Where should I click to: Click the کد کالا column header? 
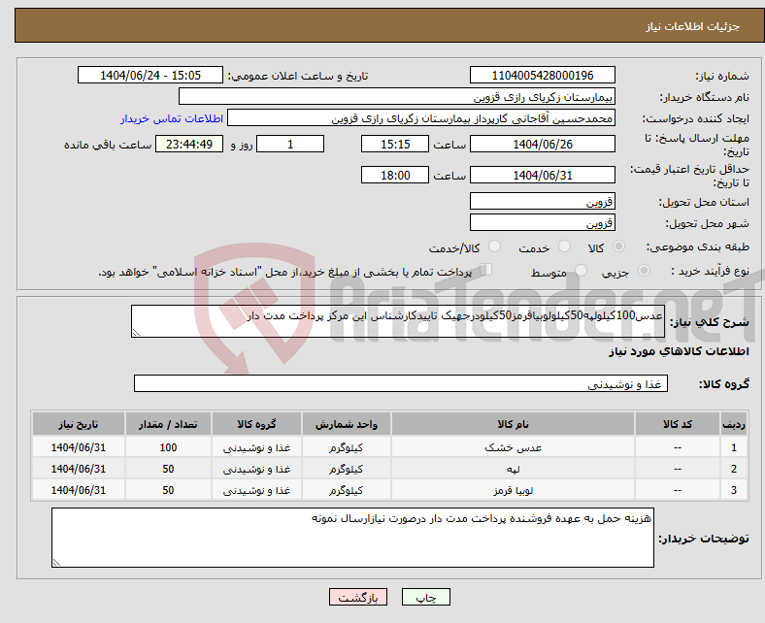click(678, 424)
